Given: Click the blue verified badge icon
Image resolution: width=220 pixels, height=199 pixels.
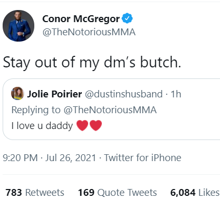Looking at the screenshot, I should pyautogui.click(x=127, y=18).
